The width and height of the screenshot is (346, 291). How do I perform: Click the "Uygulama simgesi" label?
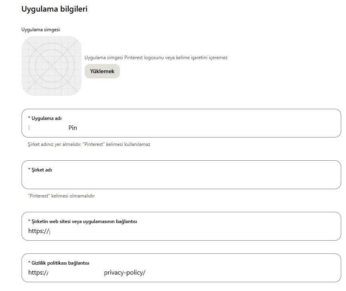pyautogui.click(x=41, y=30)
